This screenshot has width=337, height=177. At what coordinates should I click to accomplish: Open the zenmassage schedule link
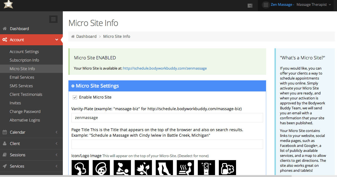pyautogui.click(x=165, y=68)
